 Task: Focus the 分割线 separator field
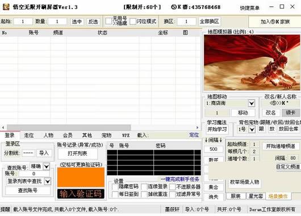point(28,153)
